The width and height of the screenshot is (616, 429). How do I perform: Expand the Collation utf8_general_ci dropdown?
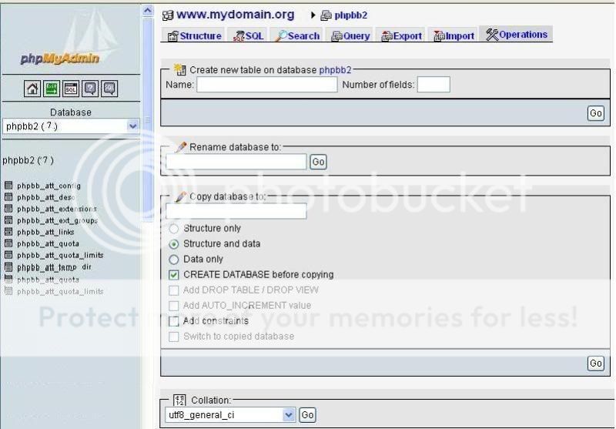[x=289, y=415]
